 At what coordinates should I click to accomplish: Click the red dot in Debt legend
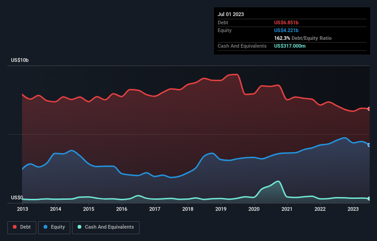[x=15, y=227]
